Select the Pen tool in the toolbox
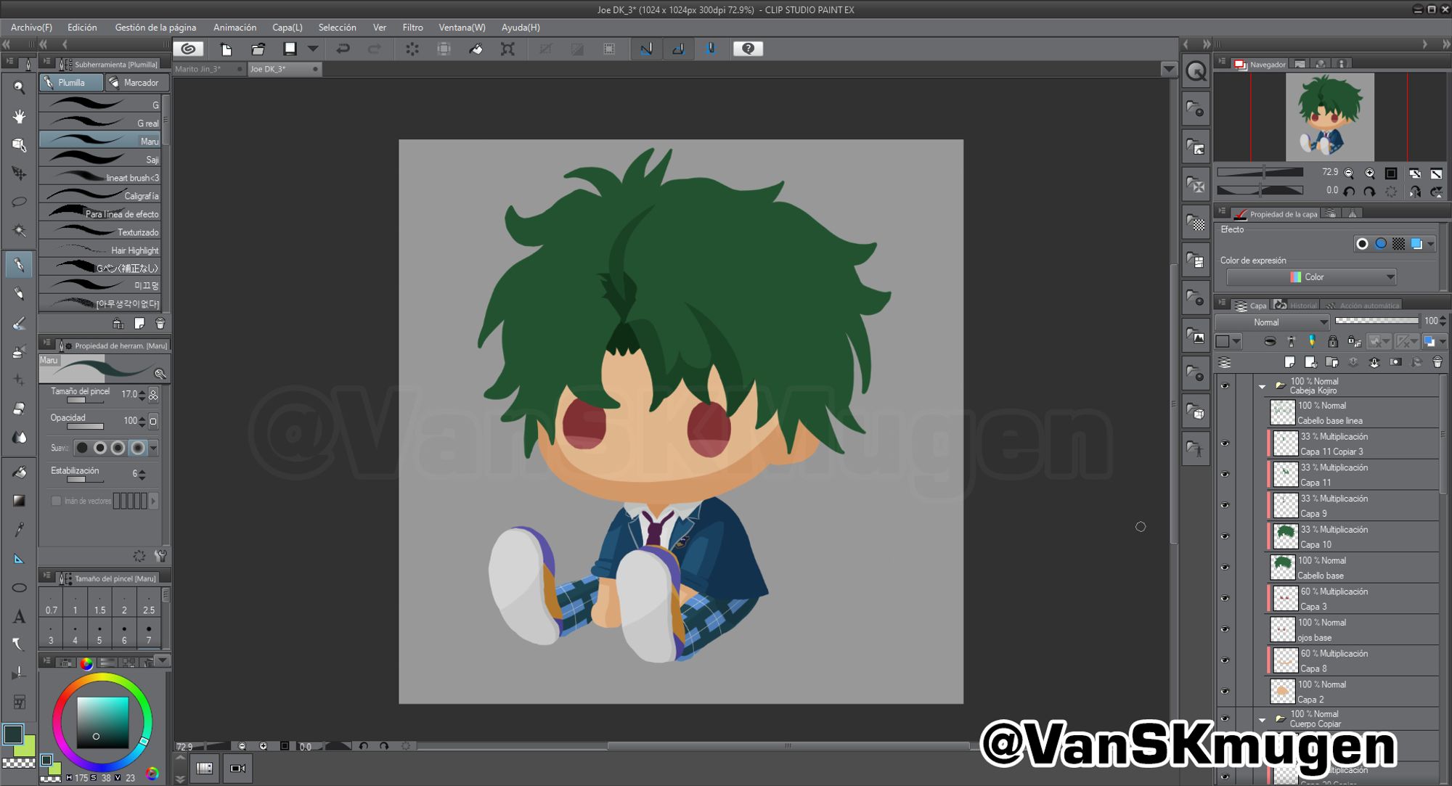The width and height of the screenshot is (1452, 786). pos(19,265)
